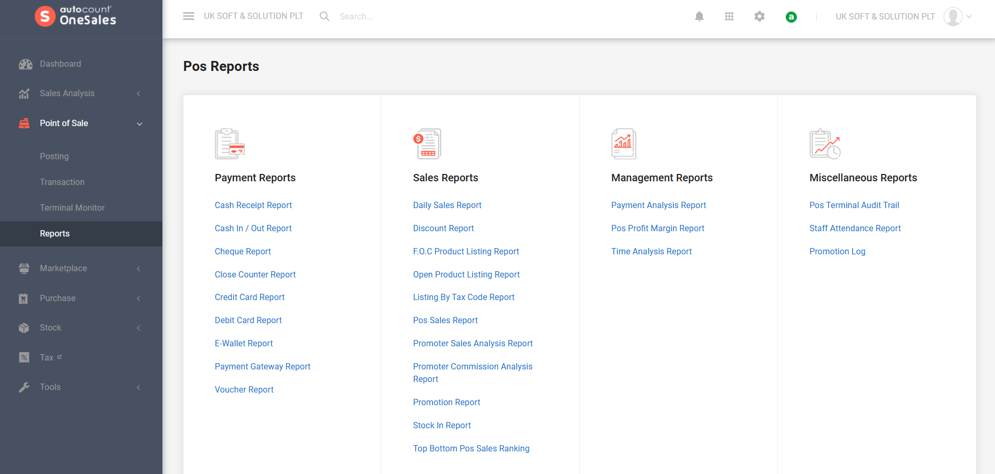Open the apps grid icon
995x474 pixels.
[x=729, y=16]
